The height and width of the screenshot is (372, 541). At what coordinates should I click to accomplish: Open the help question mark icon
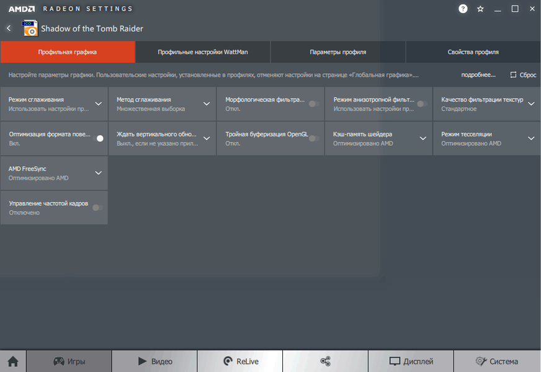point(463,9)
